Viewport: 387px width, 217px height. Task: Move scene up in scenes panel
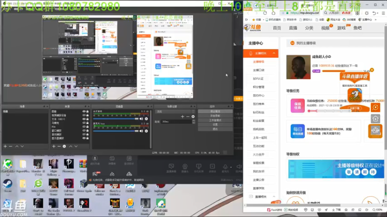coord(17,146)
